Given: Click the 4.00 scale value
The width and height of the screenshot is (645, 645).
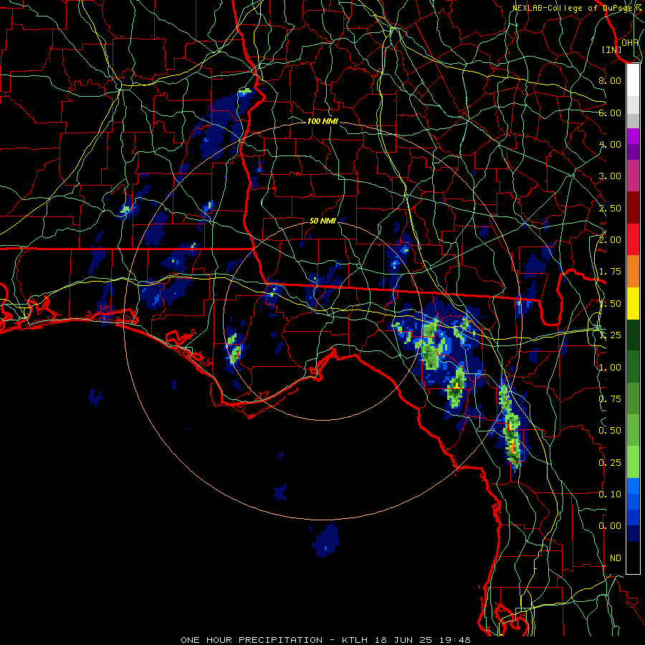Looking at the screenshot, I should point(610,144).
